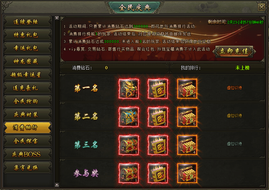This screenshot has width=269, height=190.
Task: Click third place red treasure chest reward
Action: pos(129,145)
